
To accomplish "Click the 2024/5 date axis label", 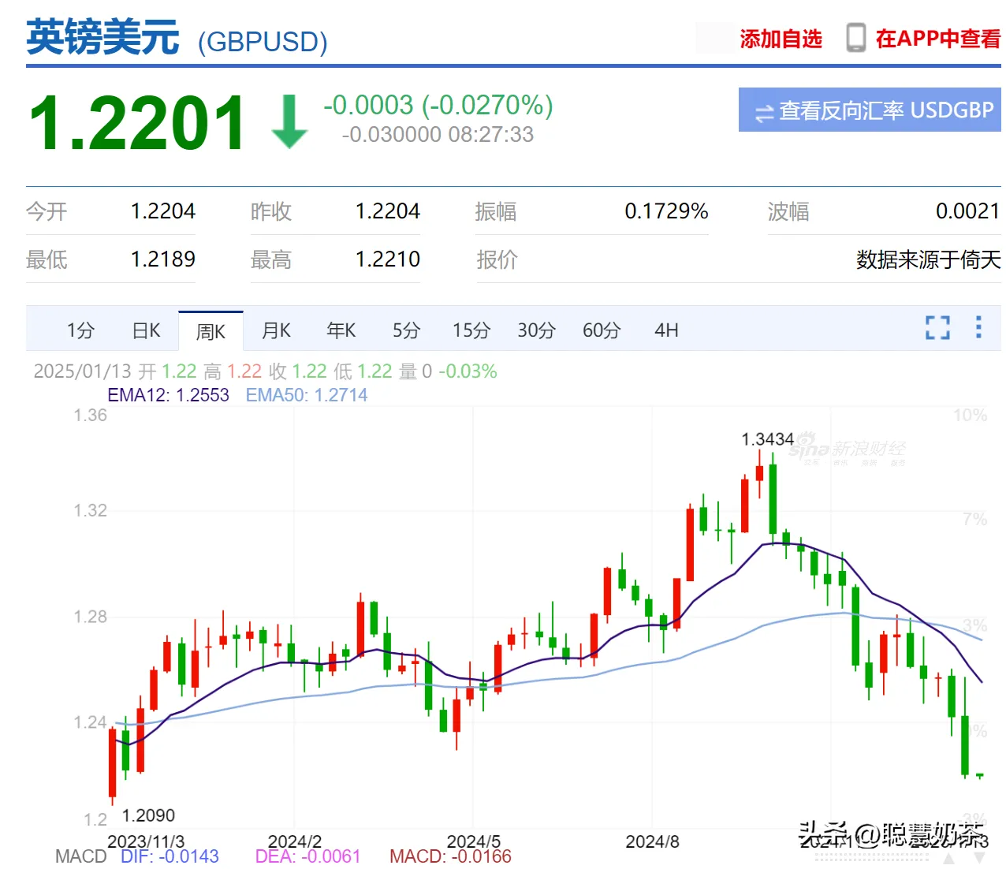I will 474,841.
